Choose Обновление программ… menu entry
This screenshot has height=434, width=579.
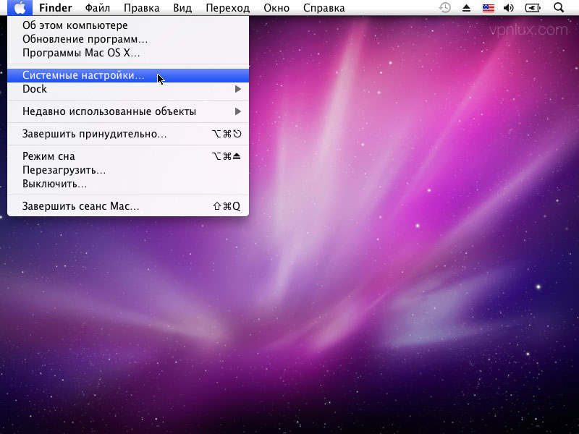[128, 39]
